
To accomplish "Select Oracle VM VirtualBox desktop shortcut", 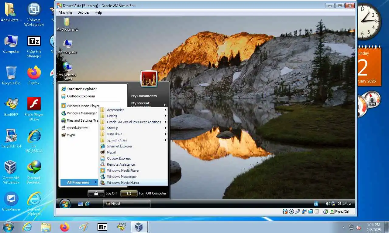I will [11, 172].
